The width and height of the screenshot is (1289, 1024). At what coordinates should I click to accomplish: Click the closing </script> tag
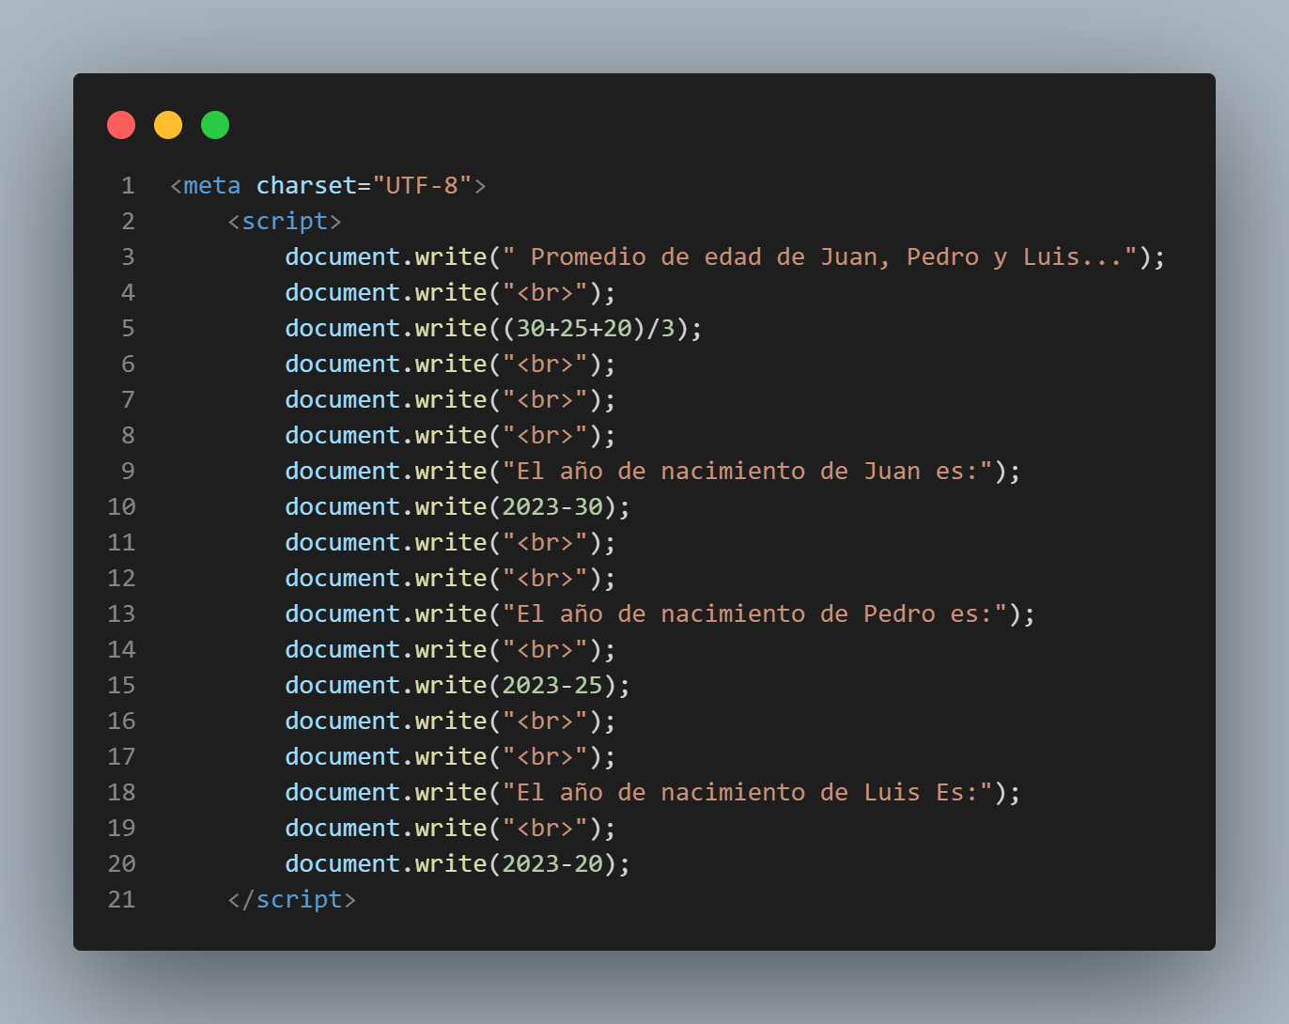292,900
